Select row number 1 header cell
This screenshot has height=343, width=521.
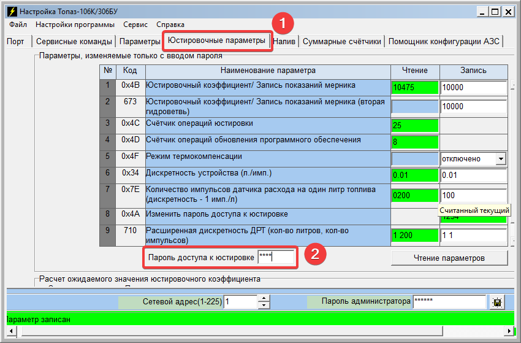click(108, 88)
